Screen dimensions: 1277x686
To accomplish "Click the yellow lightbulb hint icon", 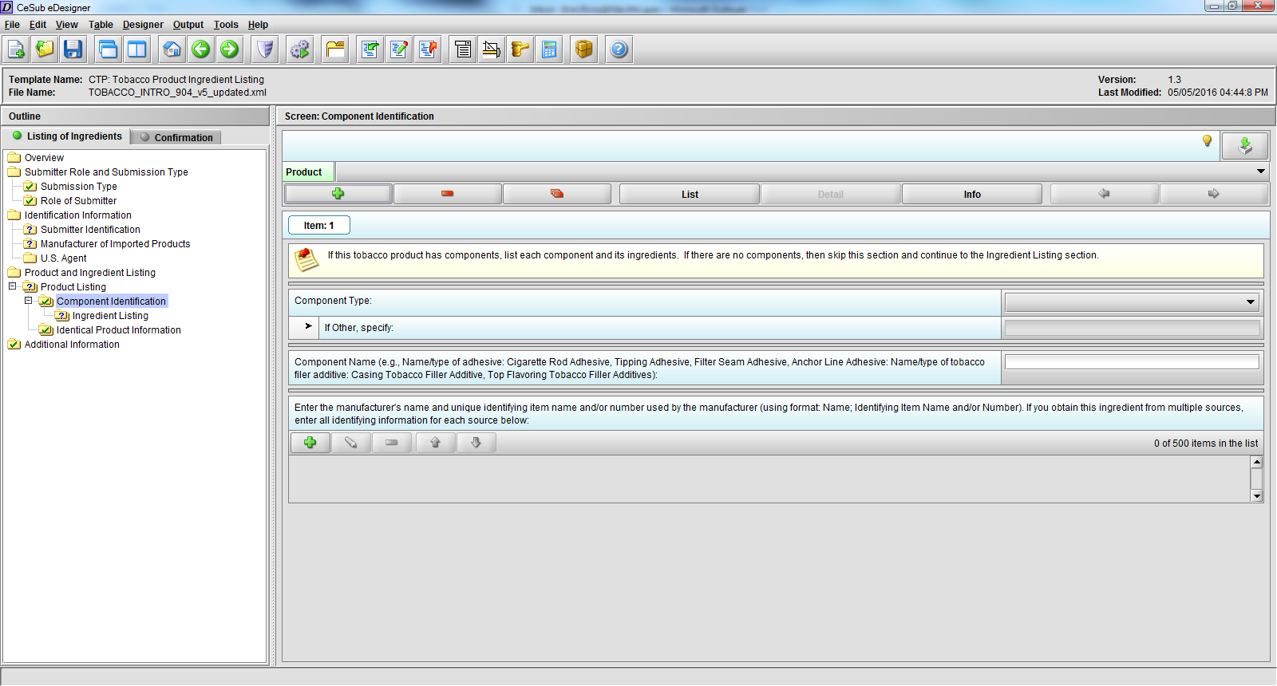I will [1207, 141].
